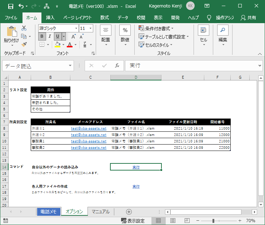Click the macro record icon in the status bar
The image size is (265, 225).
click(x=6, y=221)
